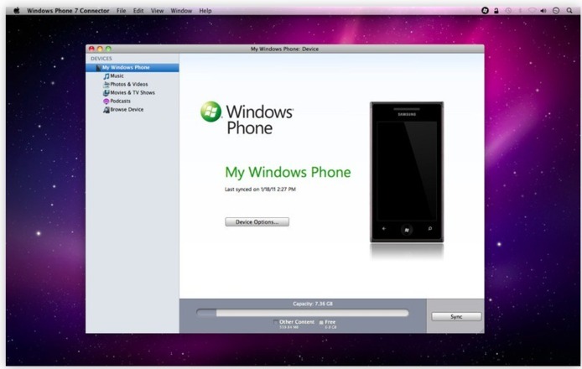Open the View menu
The height and width of the screenshot is (369, 582).
[157, 11]
